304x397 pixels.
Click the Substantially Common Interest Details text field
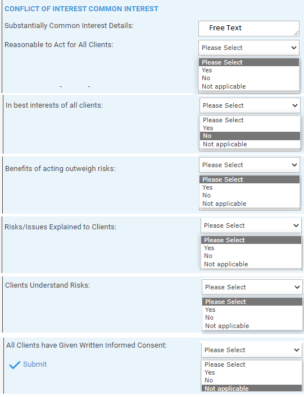click(x=249, y=29)
